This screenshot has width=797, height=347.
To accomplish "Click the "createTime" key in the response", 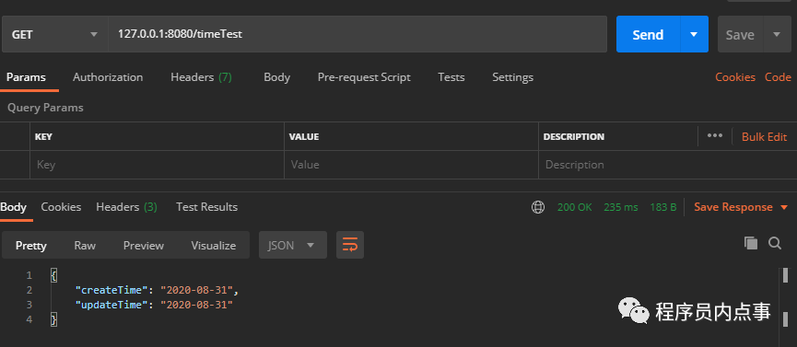I will tap(111, 290).
